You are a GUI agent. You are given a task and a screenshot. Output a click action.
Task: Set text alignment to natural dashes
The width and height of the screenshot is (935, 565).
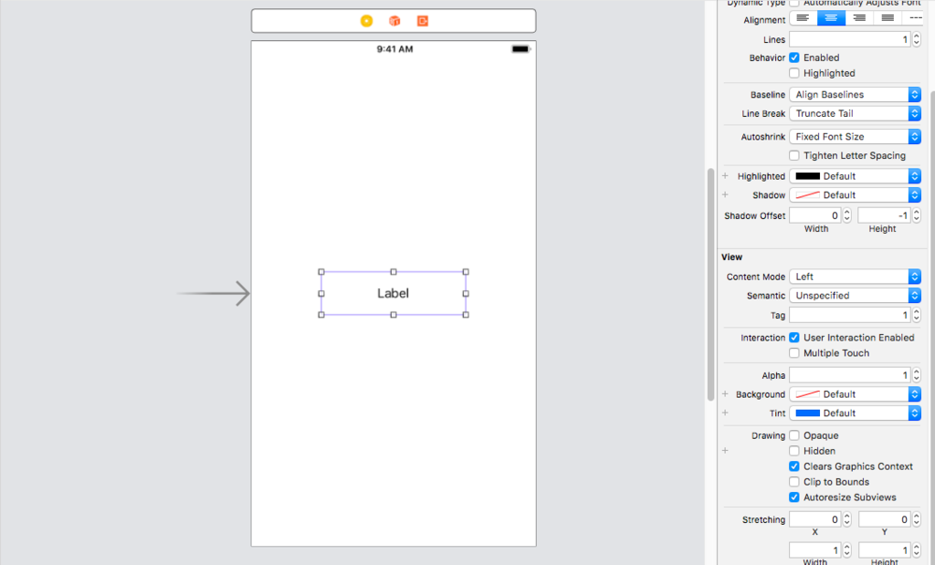[x=914, y=18]
